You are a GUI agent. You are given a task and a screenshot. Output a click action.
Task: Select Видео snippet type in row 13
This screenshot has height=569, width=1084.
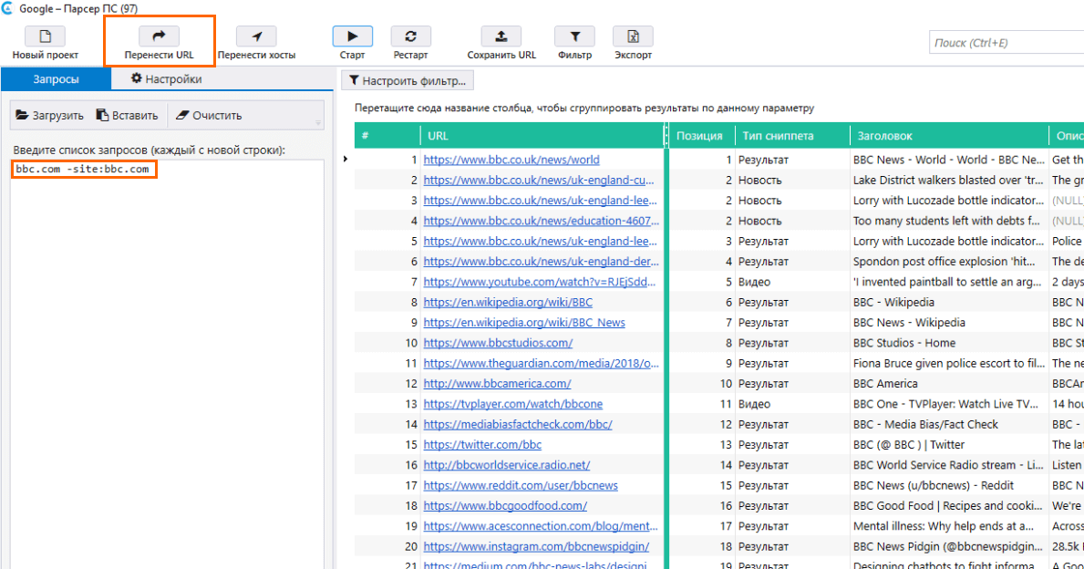click(754, 404)
